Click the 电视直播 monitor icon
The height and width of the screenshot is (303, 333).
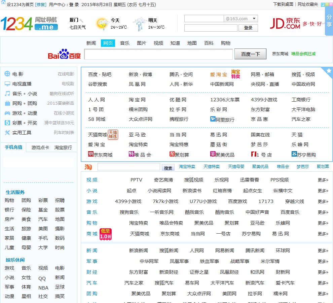(7, 84)
